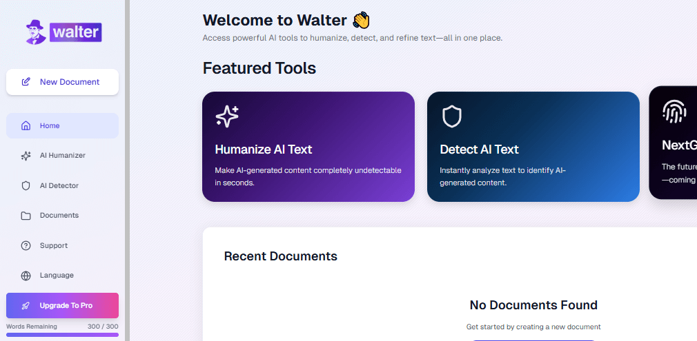Viewport: 697px width, 341px height.
Task: Click the pencil icon on New Document
Action: pos(26,82)
